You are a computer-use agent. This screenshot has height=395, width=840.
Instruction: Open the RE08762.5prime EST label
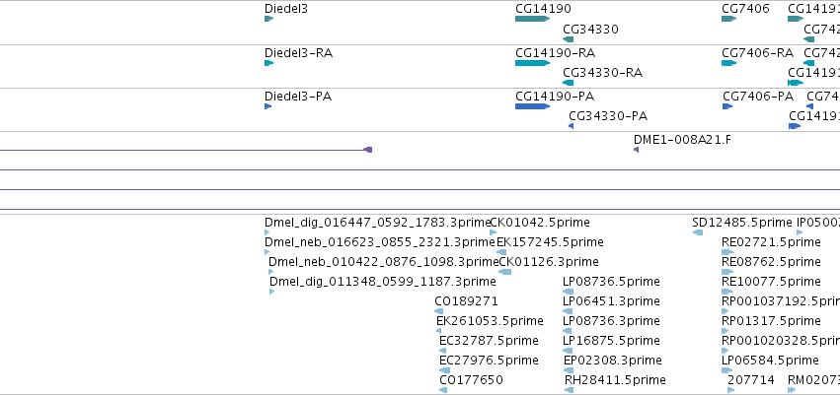click(771, 262)
